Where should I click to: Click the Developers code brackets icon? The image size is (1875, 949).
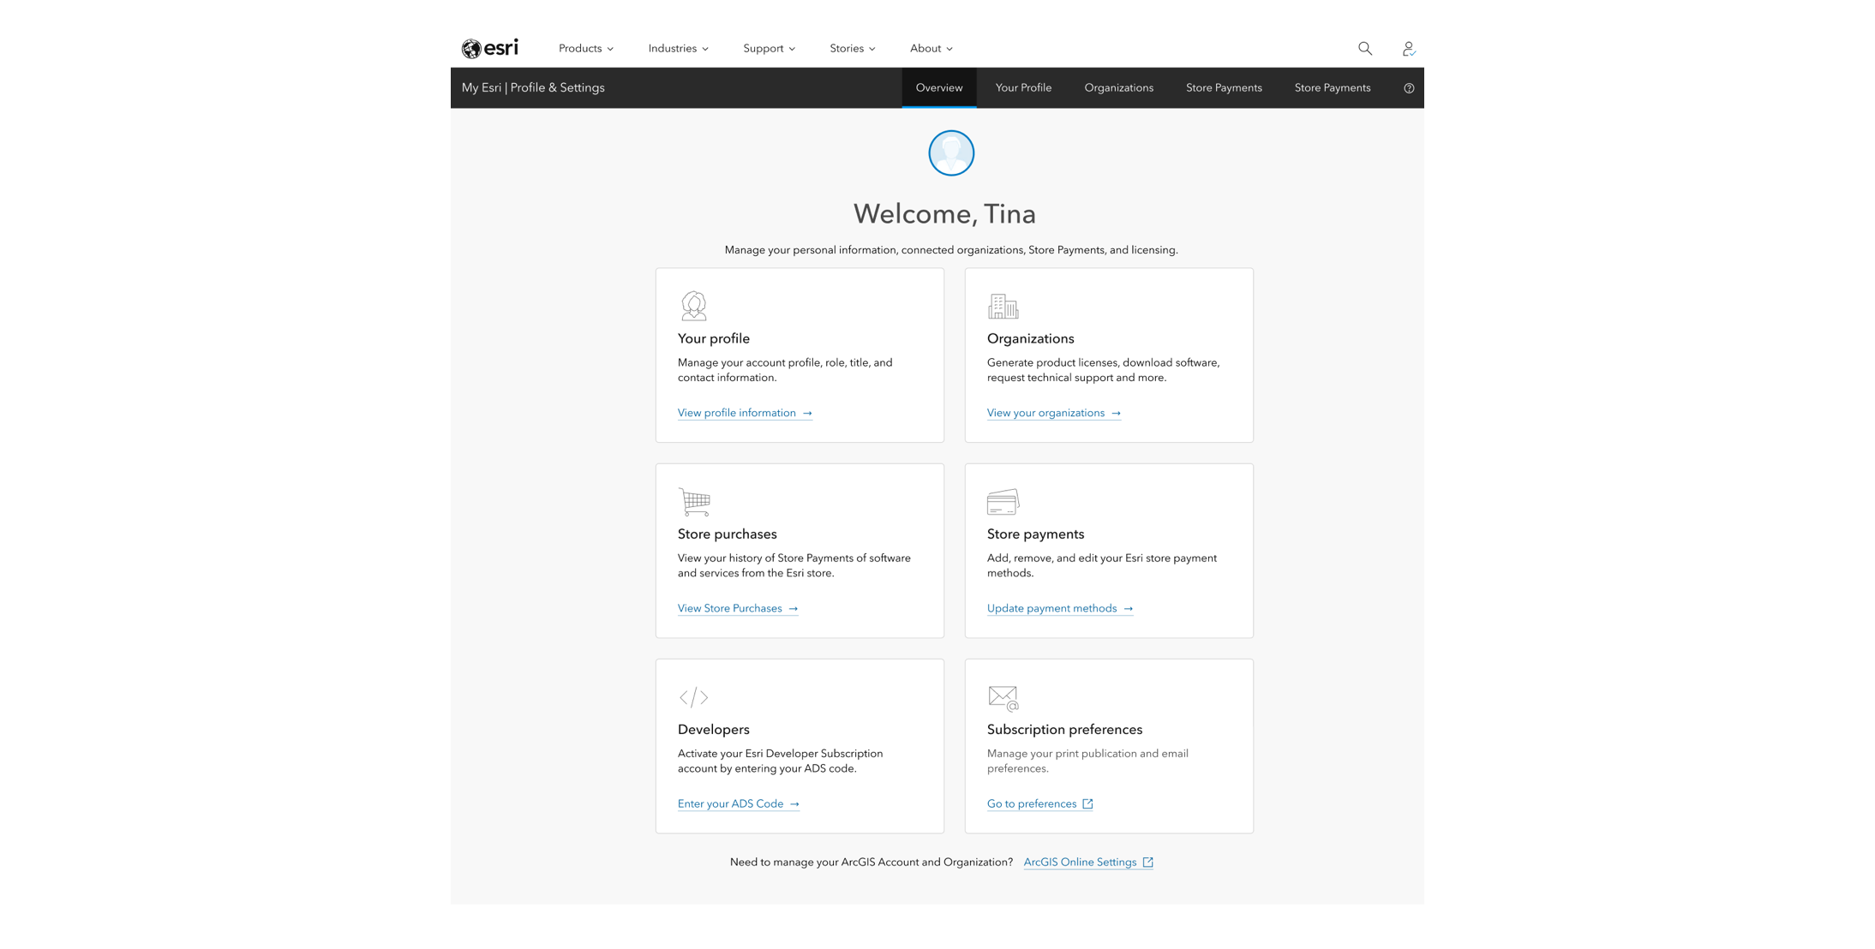point(693,697)
